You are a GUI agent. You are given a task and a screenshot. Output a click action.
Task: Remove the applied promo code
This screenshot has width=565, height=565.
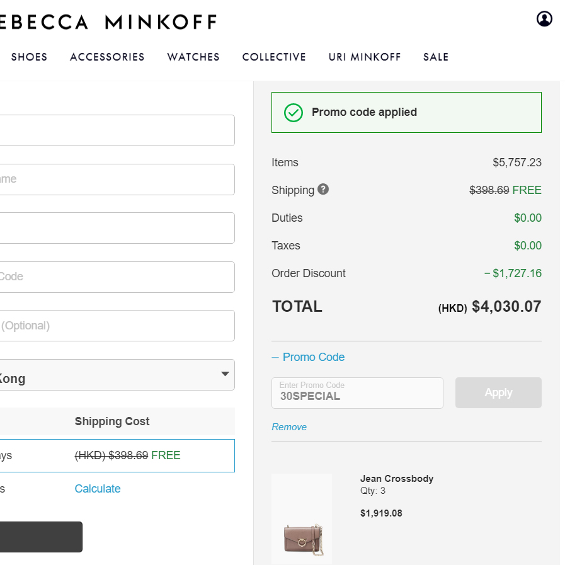coord(289,427)
